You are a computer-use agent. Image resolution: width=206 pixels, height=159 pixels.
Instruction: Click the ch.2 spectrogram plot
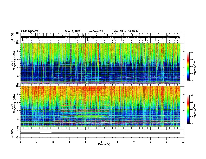[100, 107]
